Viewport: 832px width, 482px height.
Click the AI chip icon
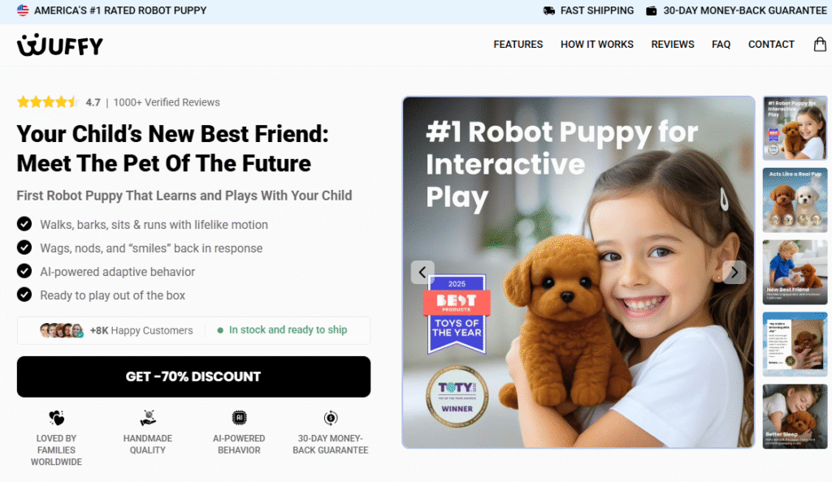tap(240, 418)
